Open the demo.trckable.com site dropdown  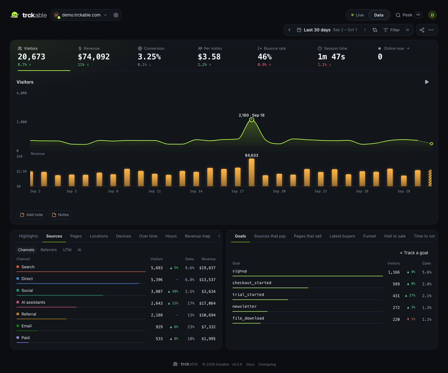coord(81,15)
